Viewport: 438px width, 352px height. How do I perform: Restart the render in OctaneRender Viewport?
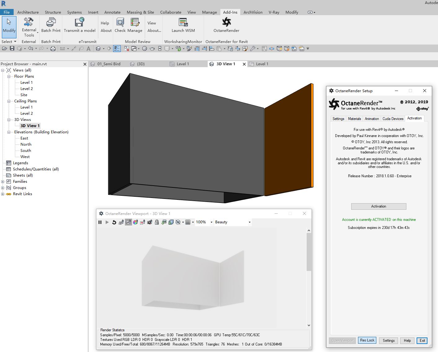pyautogui.click(x=114, y=222)
